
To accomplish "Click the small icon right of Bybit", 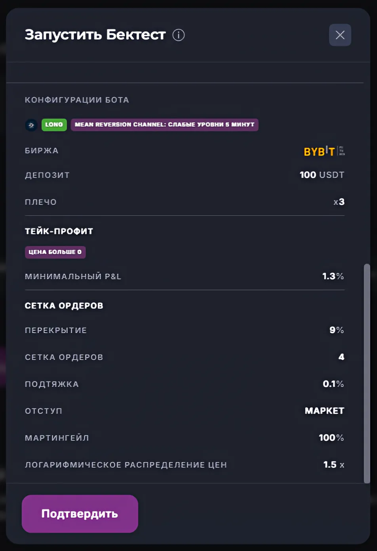I will (342, 151).
